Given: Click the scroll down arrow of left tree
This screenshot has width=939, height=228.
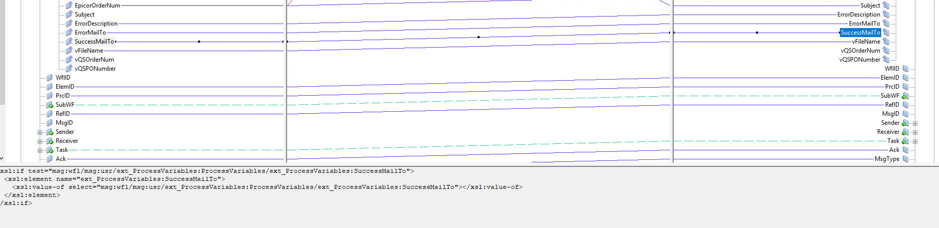Looking at the screenshot, I should pyautogui.click(x=3, y=158).
